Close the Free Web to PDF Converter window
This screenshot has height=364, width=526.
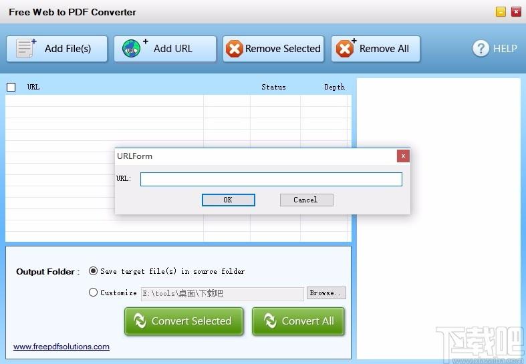point(516,12)
